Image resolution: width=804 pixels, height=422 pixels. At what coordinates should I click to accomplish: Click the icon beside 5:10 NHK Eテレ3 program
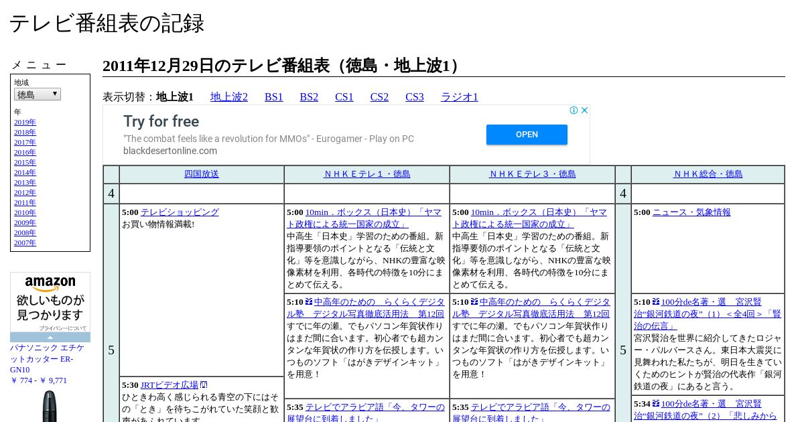tap(474, 302)
